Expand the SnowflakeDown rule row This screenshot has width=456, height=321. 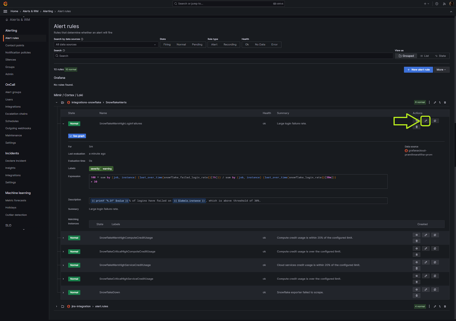(x=63, y=293)
